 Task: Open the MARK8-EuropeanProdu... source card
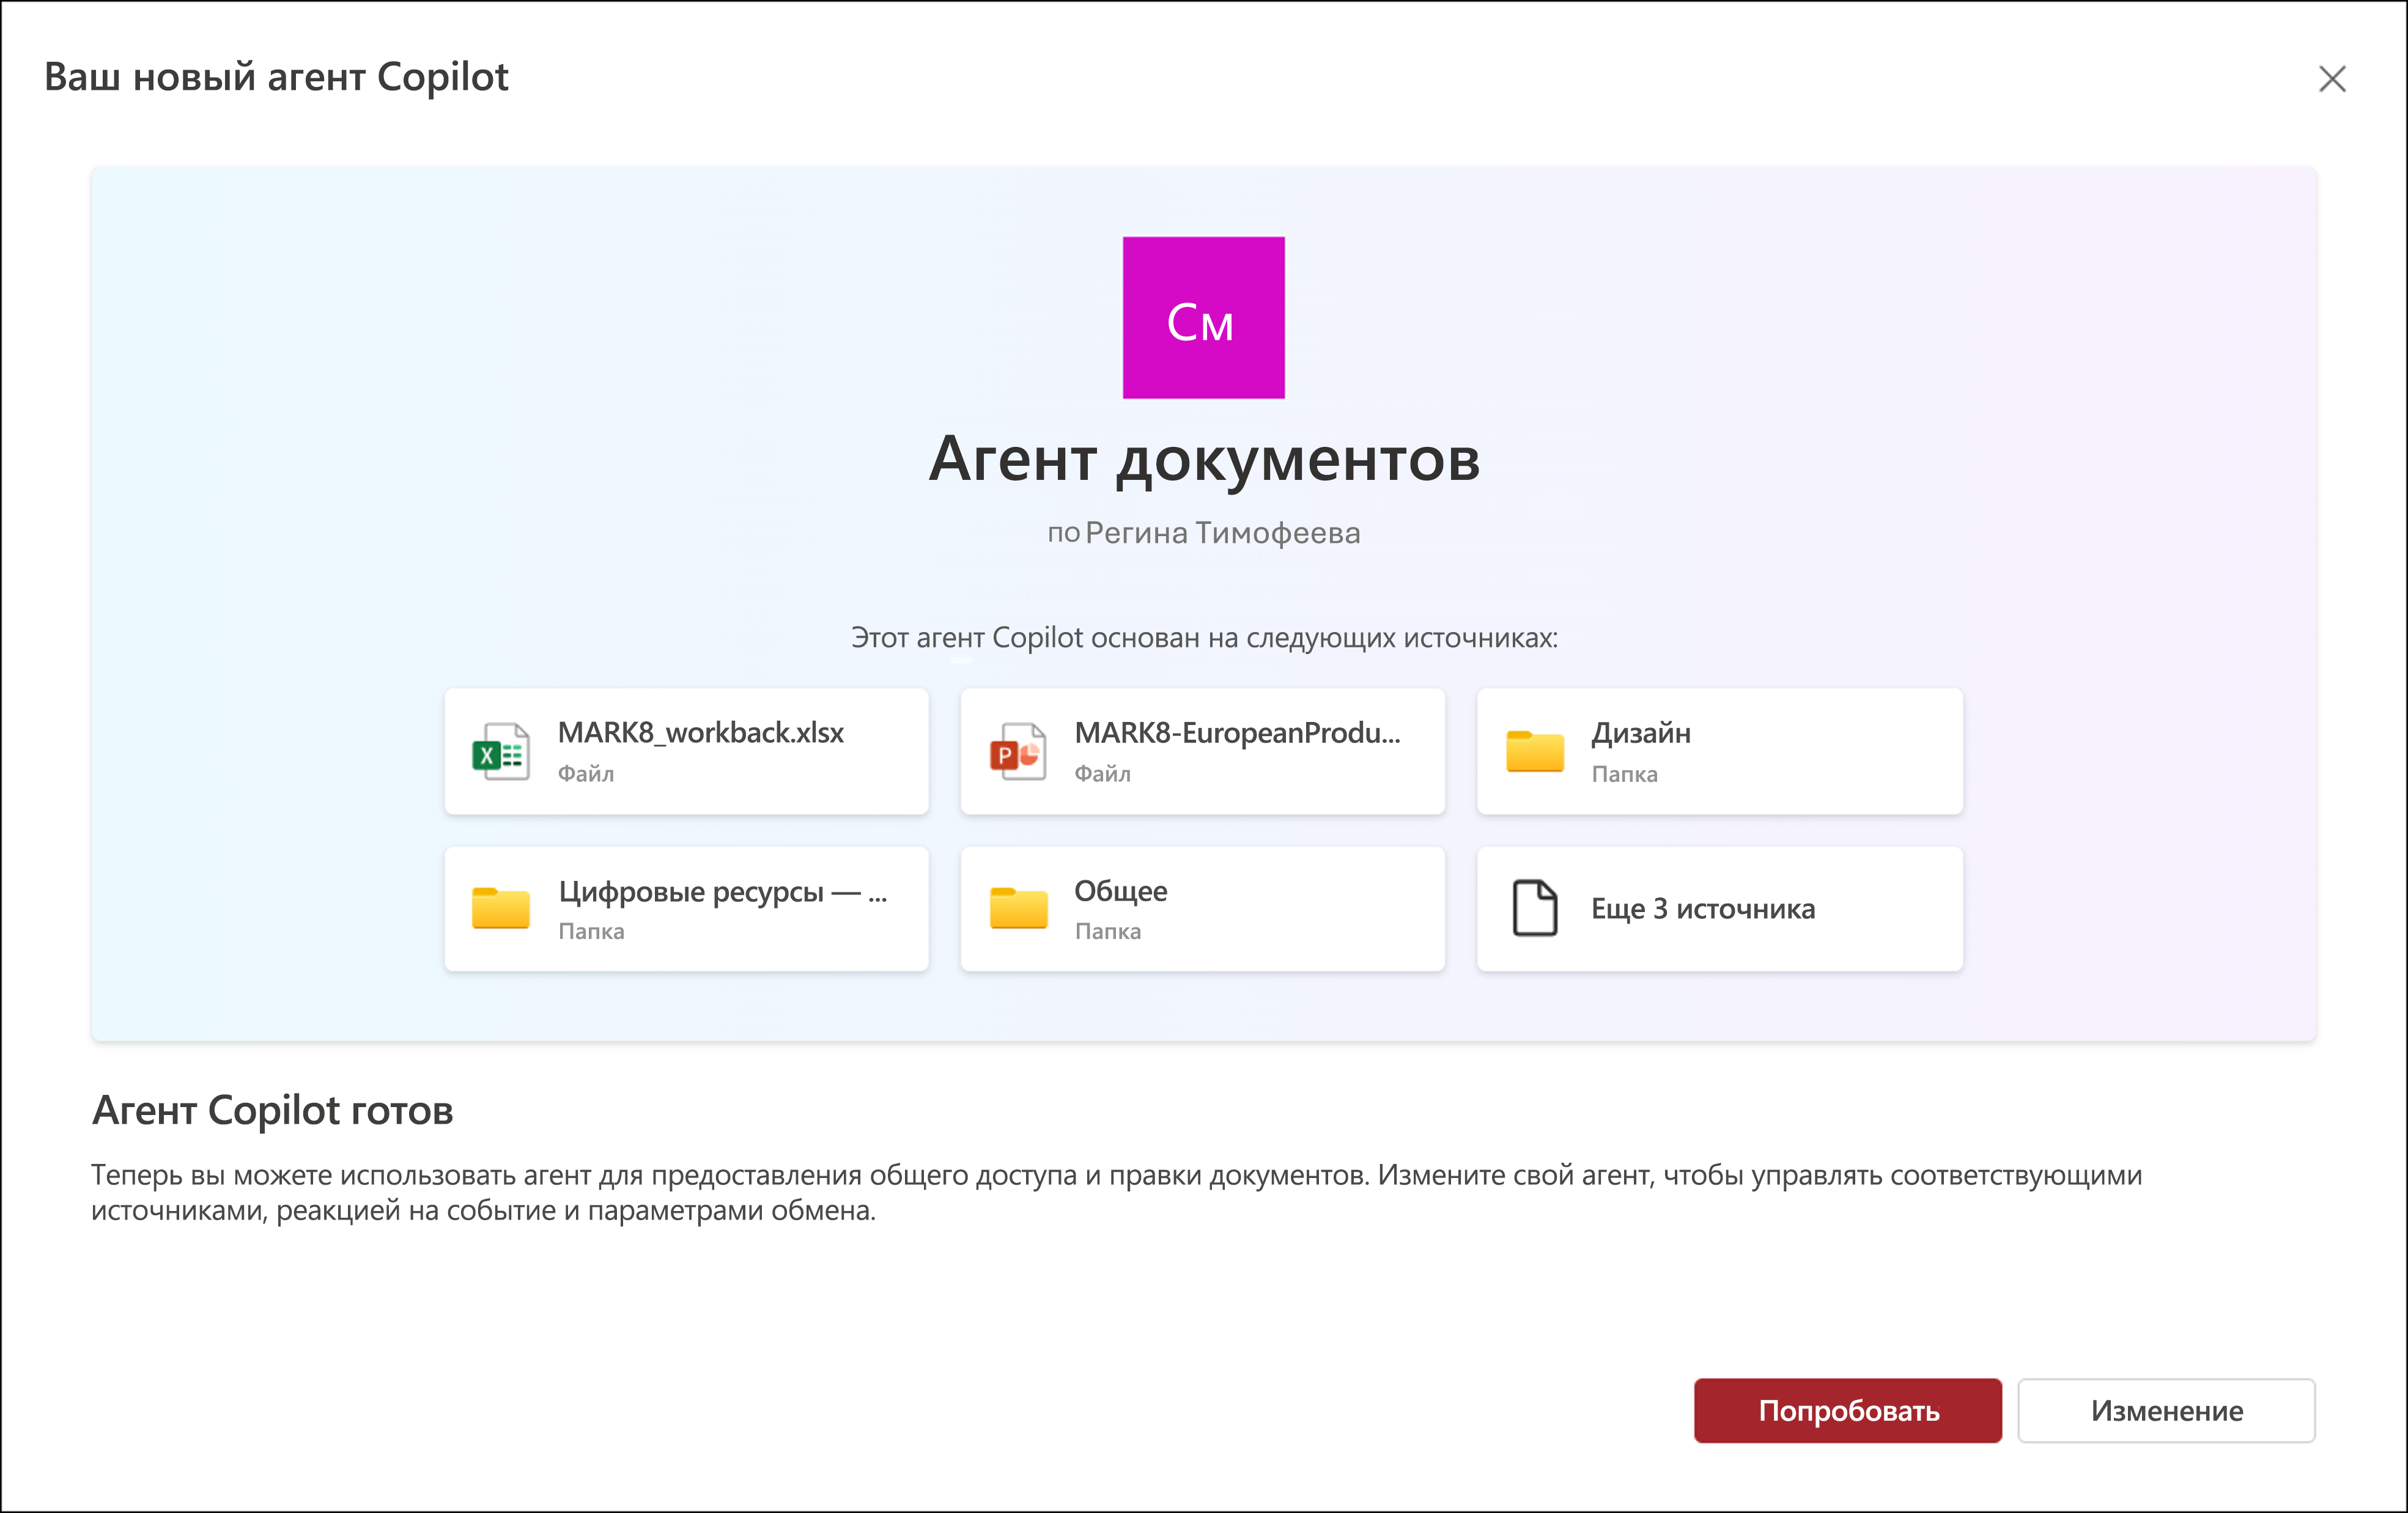[x=1202, y=751]
